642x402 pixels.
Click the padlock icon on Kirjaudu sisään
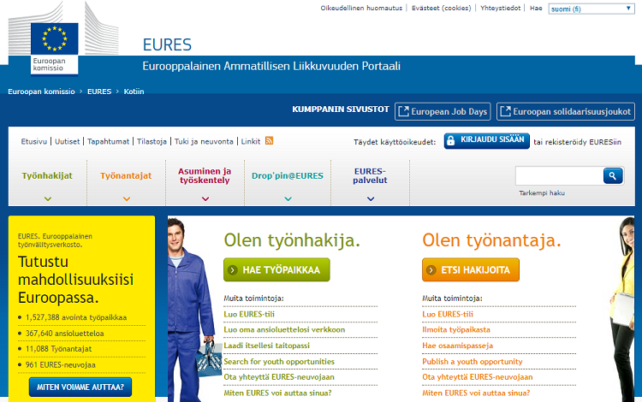click(x=451, y=141)
